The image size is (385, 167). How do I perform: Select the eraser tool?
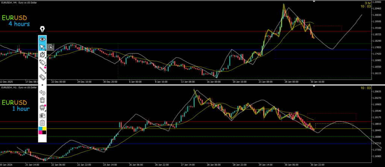pos(42,77)
